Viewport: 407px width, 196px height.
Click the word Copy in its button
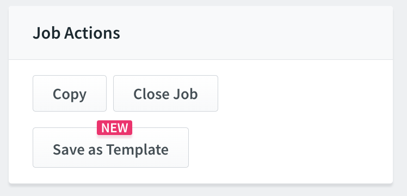point(70,95)
